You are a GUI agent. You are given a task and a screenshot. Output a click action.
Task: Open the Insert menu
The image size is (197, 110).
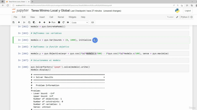point(42,17)
